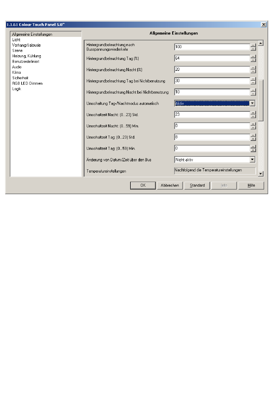This screenshot has width=273, height=409.
Task: Open the Licht settings page
Action: 16,40
